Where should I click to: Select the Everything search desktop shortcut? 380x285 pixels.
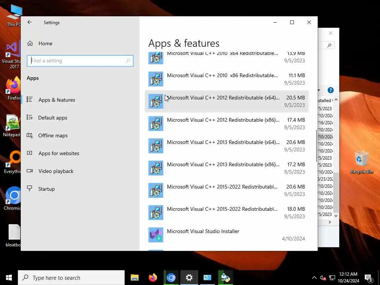pyautogui.click(x=13, y=162)
